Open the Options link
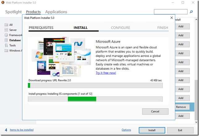 tap(126, 130)
